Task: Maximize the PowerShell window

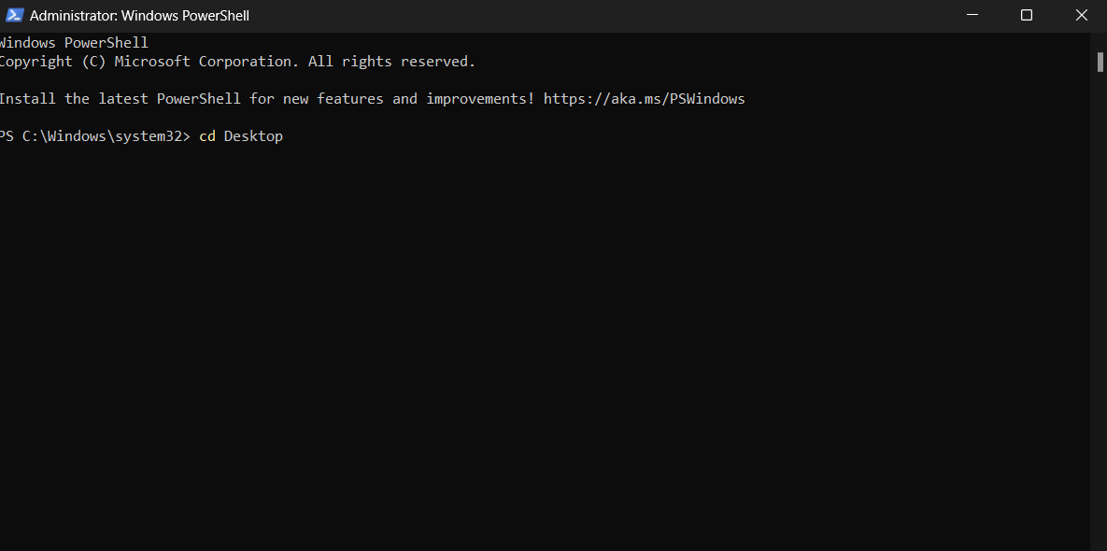Action: 1026,15
